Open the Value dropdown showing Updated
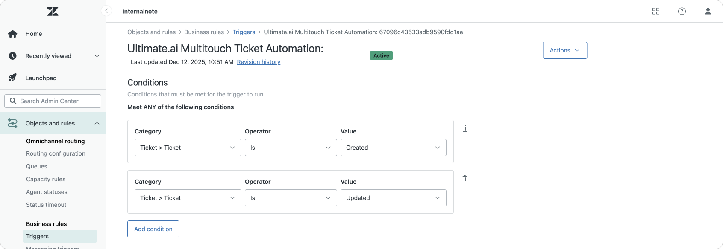 pyautogui.click(x=393, y=198)
